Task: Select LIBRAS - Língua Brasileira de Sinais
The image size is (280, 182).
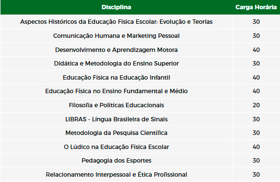Action: pyautogui.click(x=116, y=119)
